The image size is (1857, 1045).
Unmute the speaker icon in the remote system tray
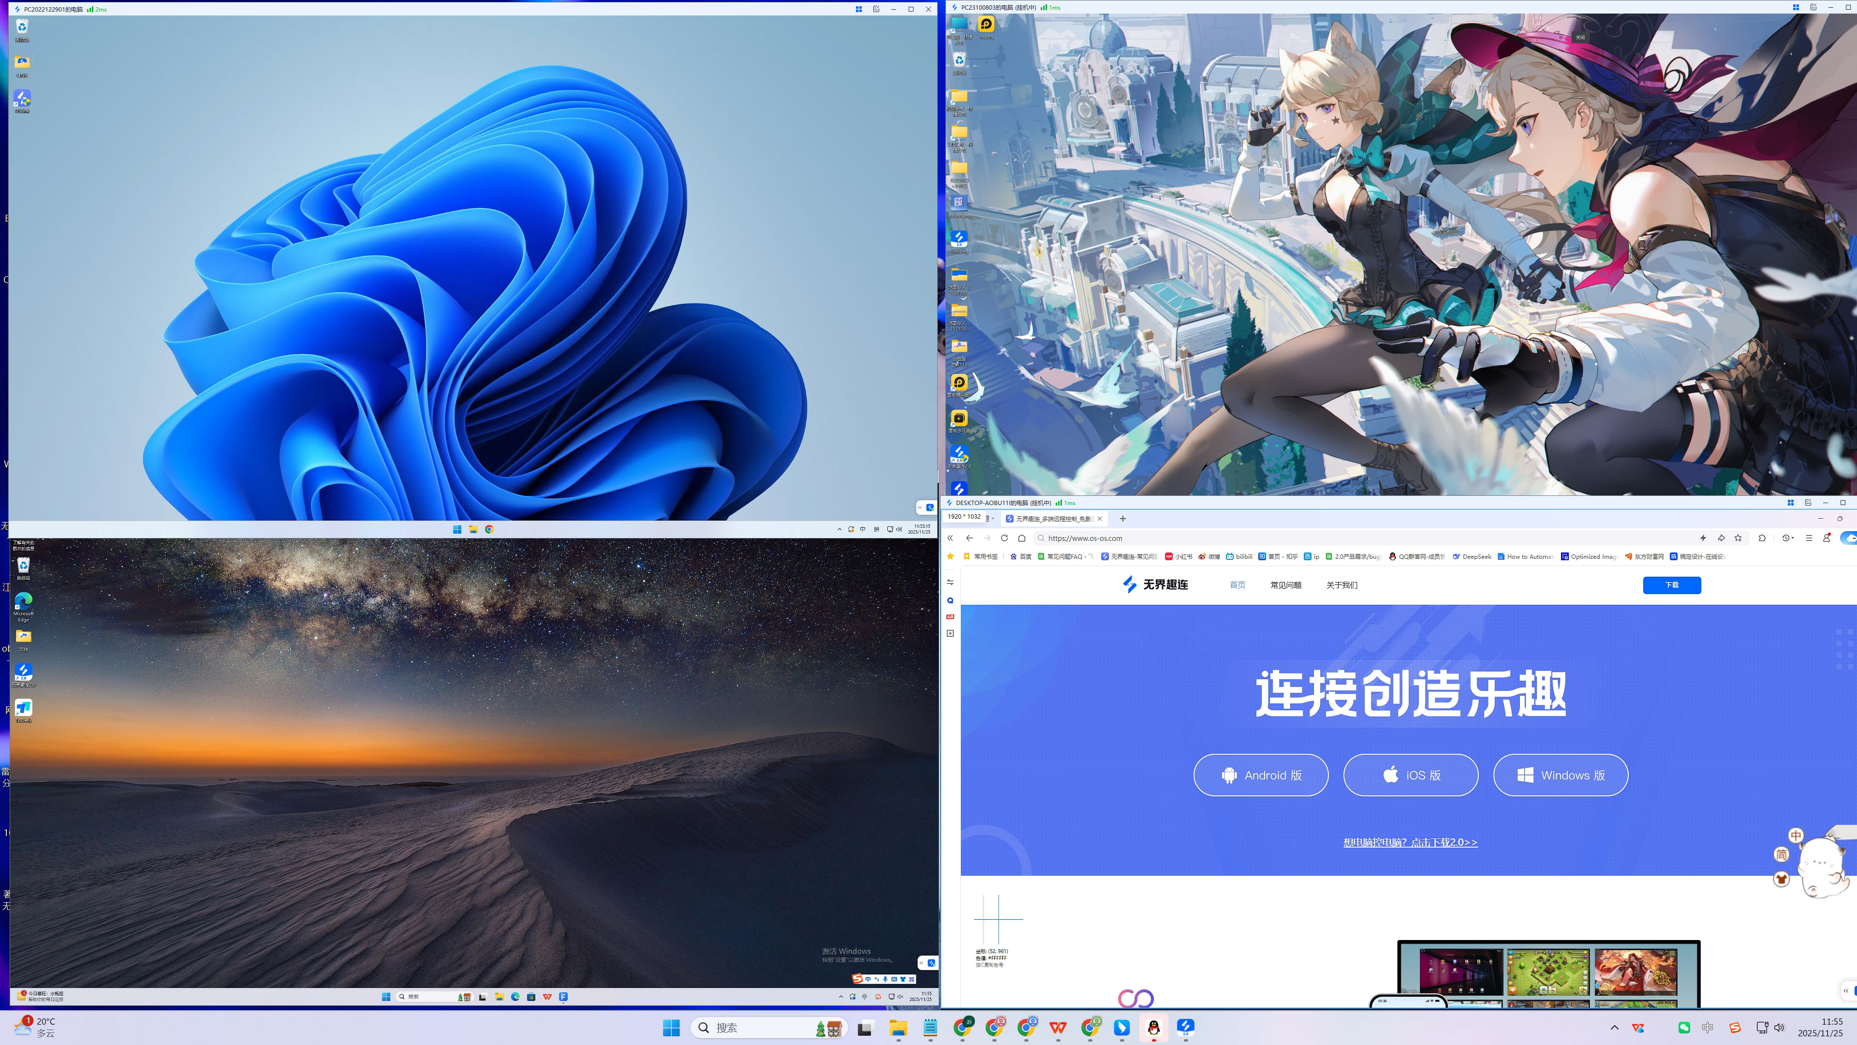(x=900, y=997)
